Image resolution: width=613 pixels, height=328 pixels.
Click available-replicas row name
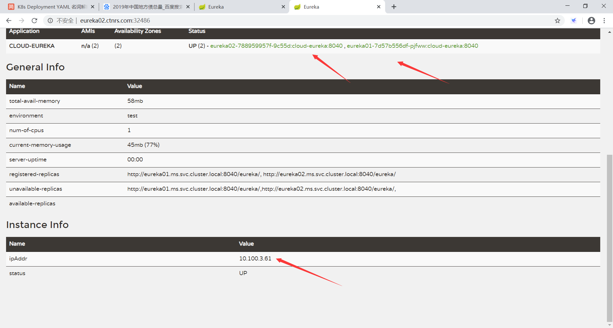(x=32, y=203)
